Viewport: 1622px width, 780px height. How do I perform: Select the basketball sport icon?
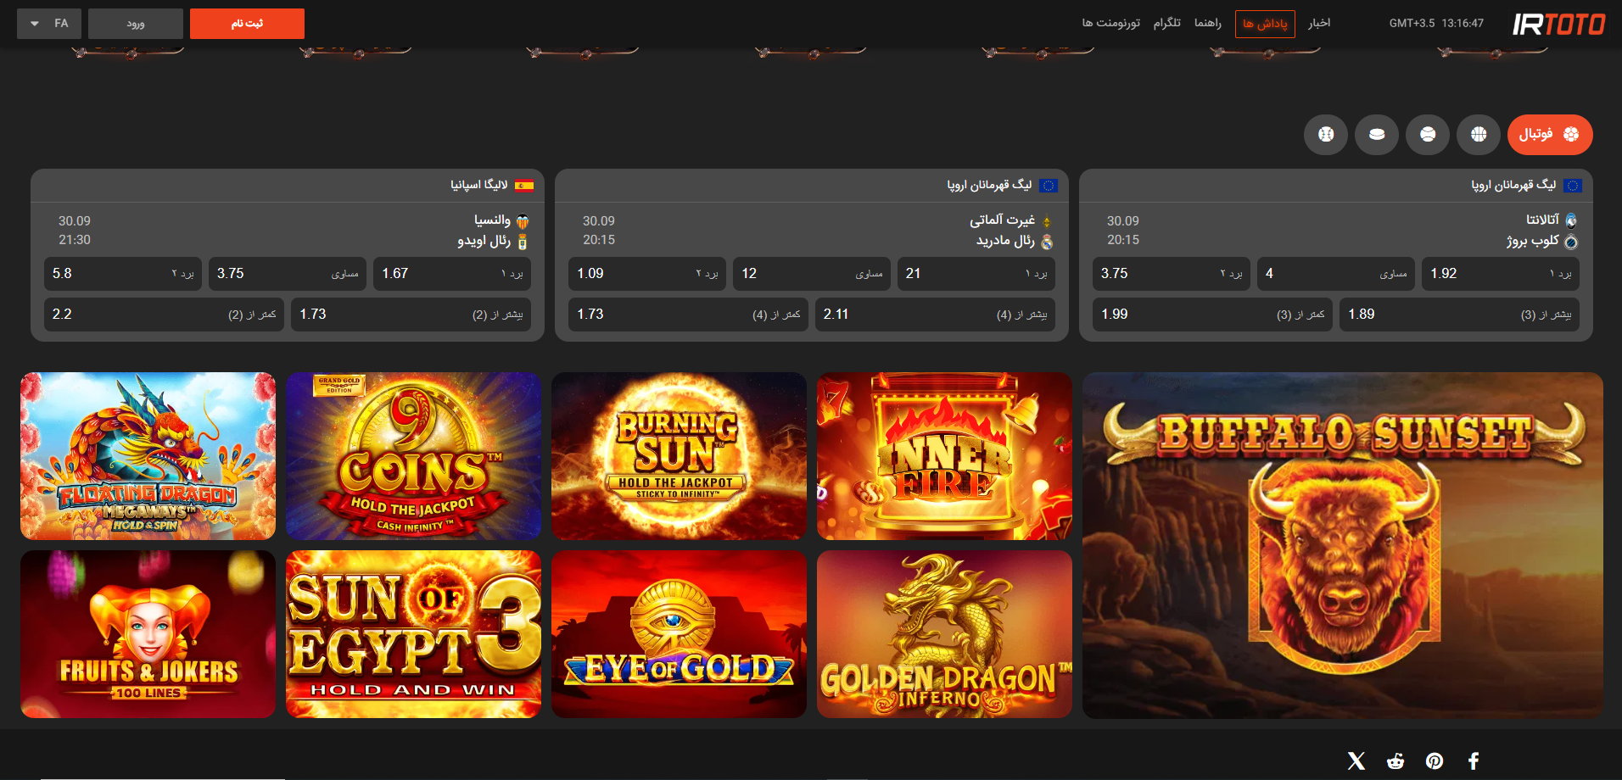point(1479,135)
